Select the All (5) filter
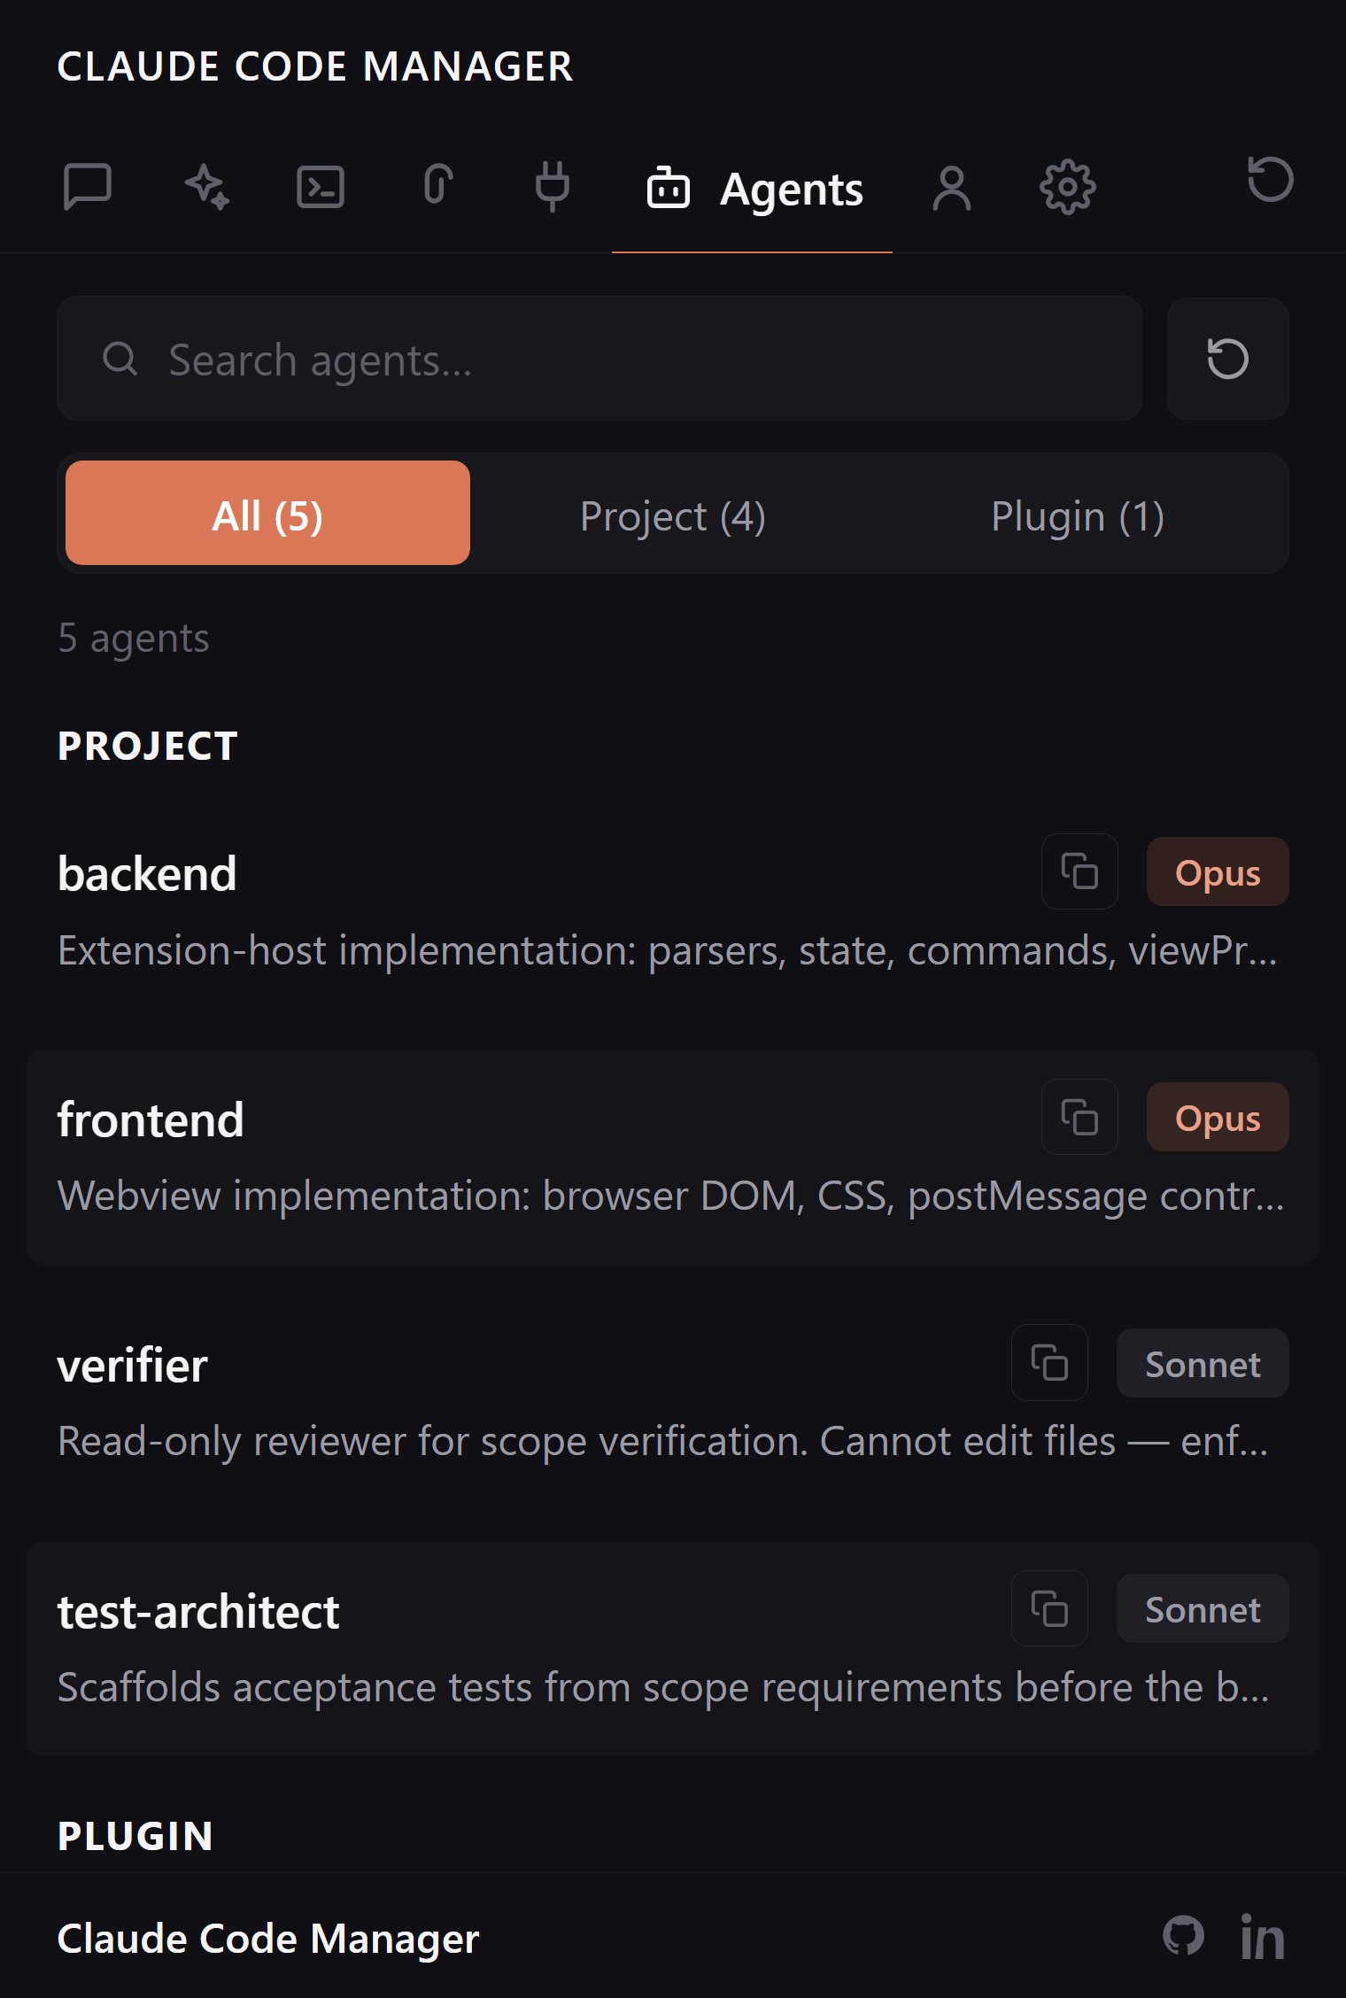 pos(267,514)
